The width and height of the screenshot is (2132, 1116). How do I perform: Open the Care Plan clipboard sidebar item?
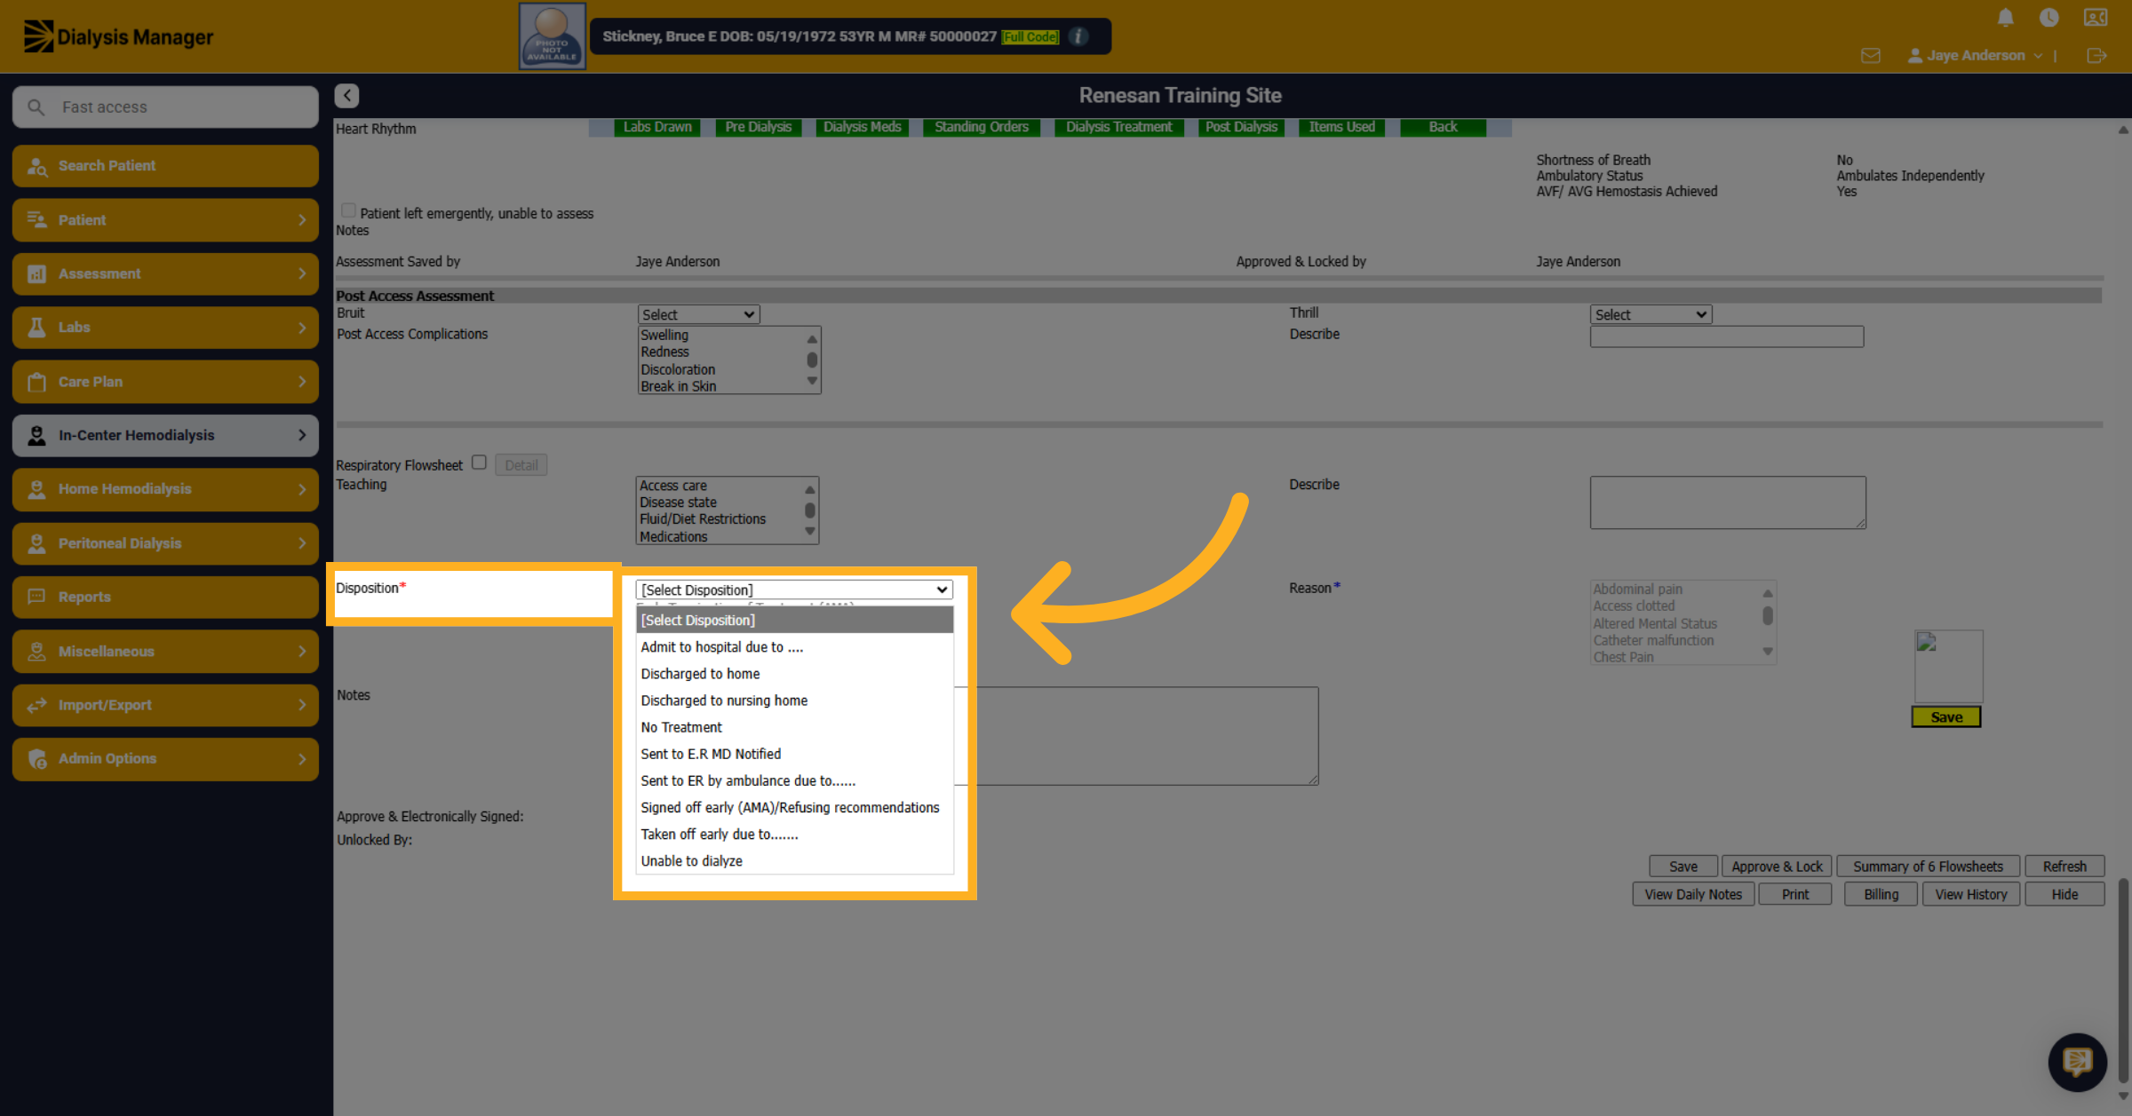click(x=165, y=382)
